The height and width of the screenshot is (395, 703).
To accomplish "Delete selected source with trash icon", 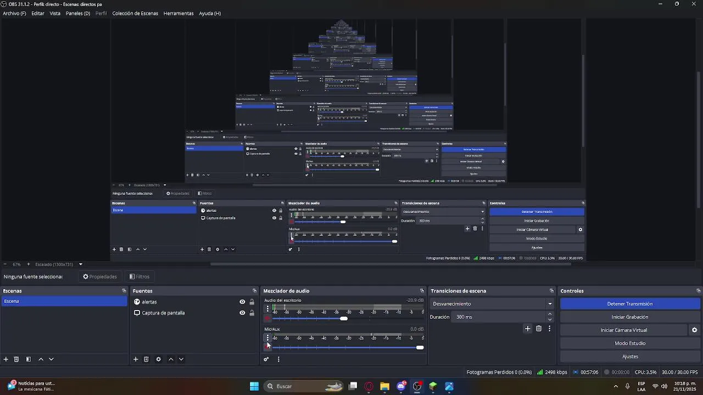I will click(146, 359).
